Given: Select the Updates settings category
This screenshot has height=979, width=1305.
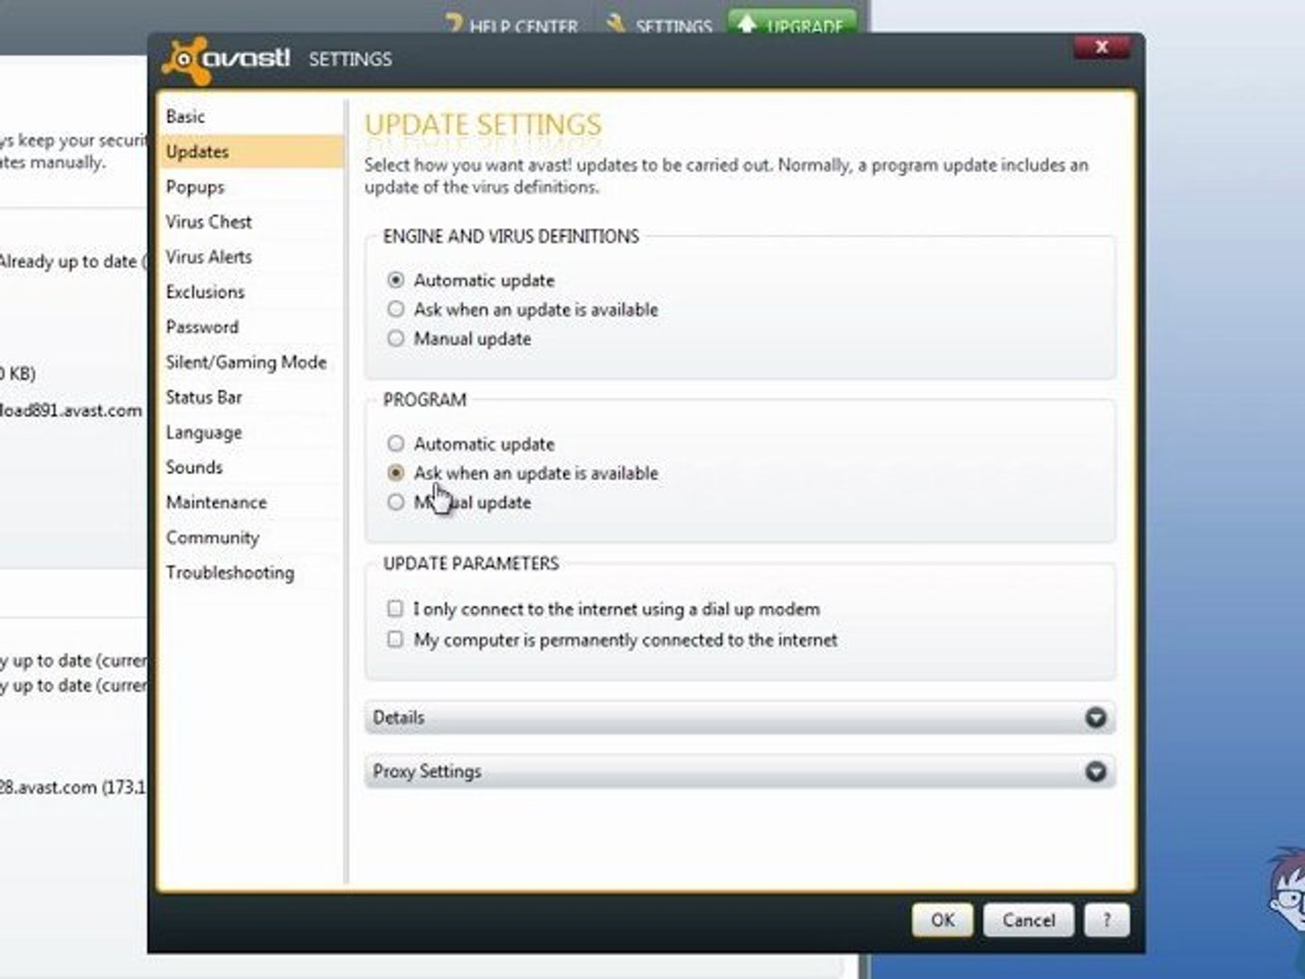Looking at the screenshot, I should [253, 151].
